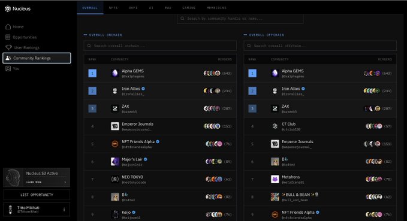Switch to the NFTs tab
The height and width of the screenshot is (221, 407).
click(113, 8)
